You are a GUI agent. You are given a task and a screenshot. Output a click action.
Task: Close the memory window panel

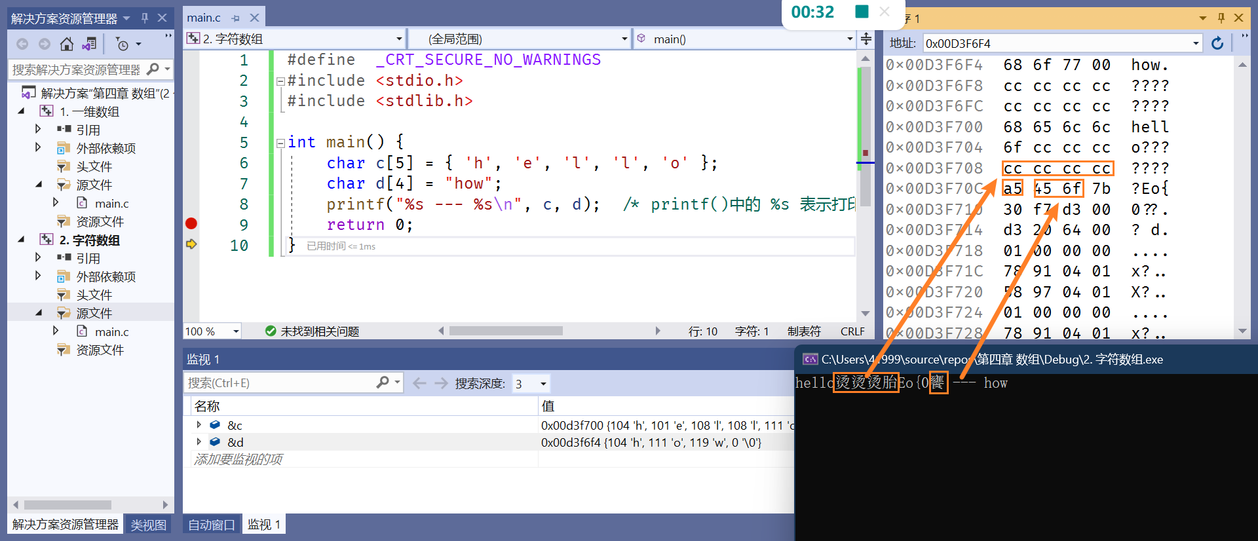click(x=1238, y=18)
